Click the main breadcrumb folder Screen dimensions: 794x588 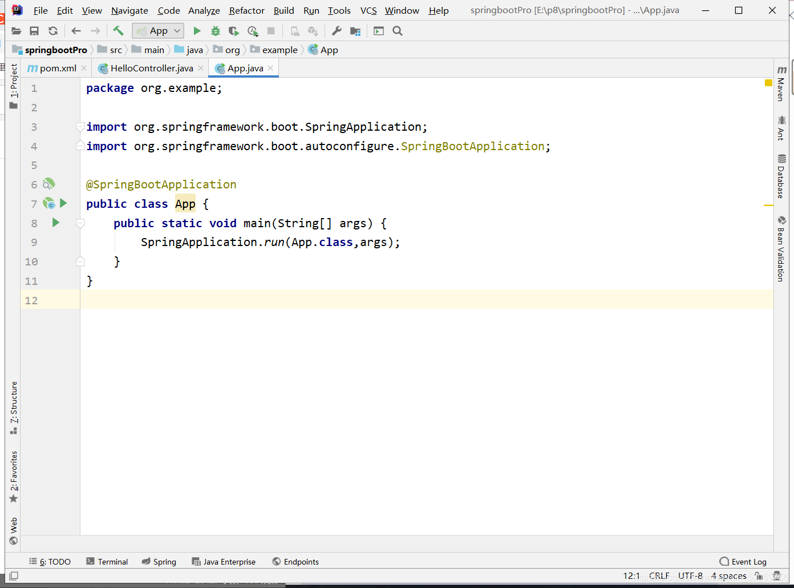click(x=148, y=50)
